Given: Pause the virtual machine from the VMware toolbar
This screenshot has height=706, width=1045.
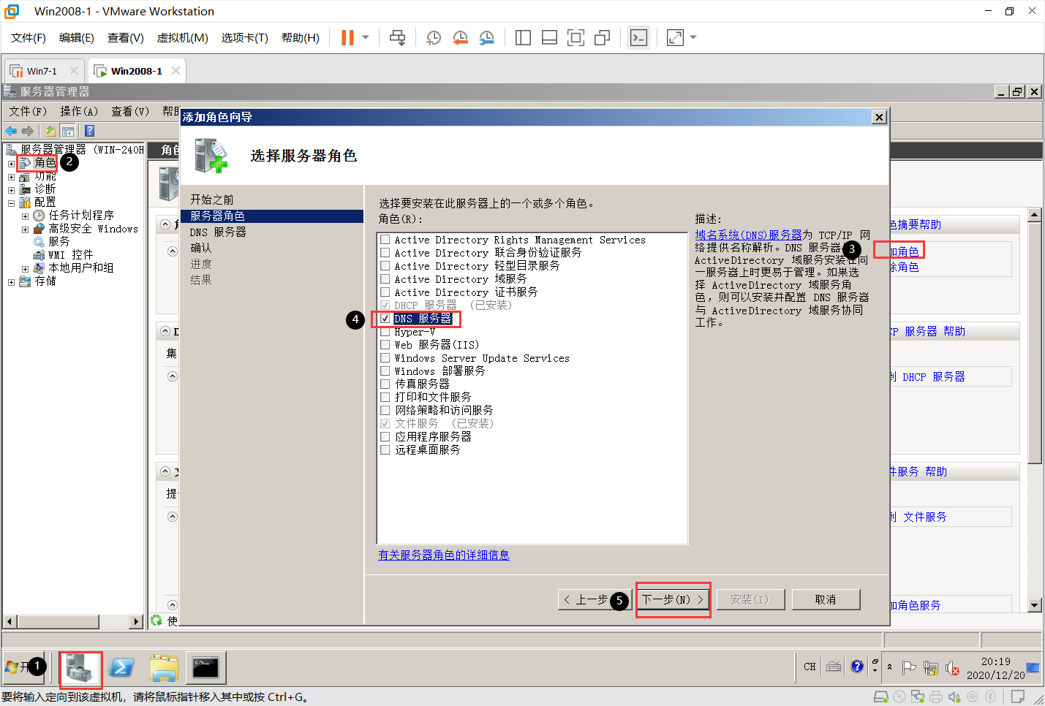Looking at the screenshot, I should 347,37.
